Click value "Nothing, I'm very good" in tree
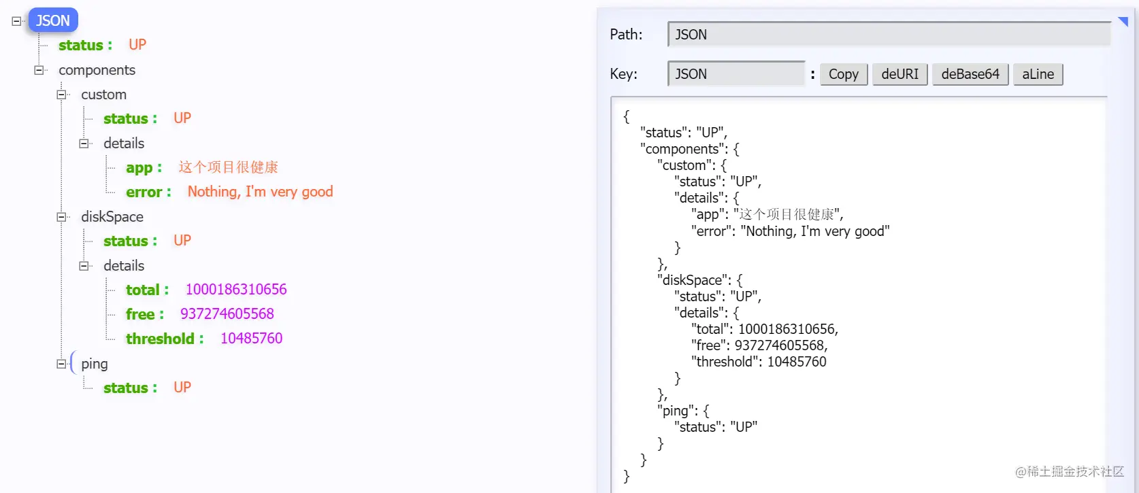 261,192
